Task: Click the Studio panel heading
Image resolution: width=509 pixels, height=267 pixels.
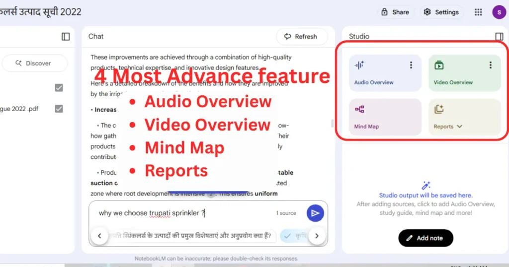Action: [x=359, y=36]
